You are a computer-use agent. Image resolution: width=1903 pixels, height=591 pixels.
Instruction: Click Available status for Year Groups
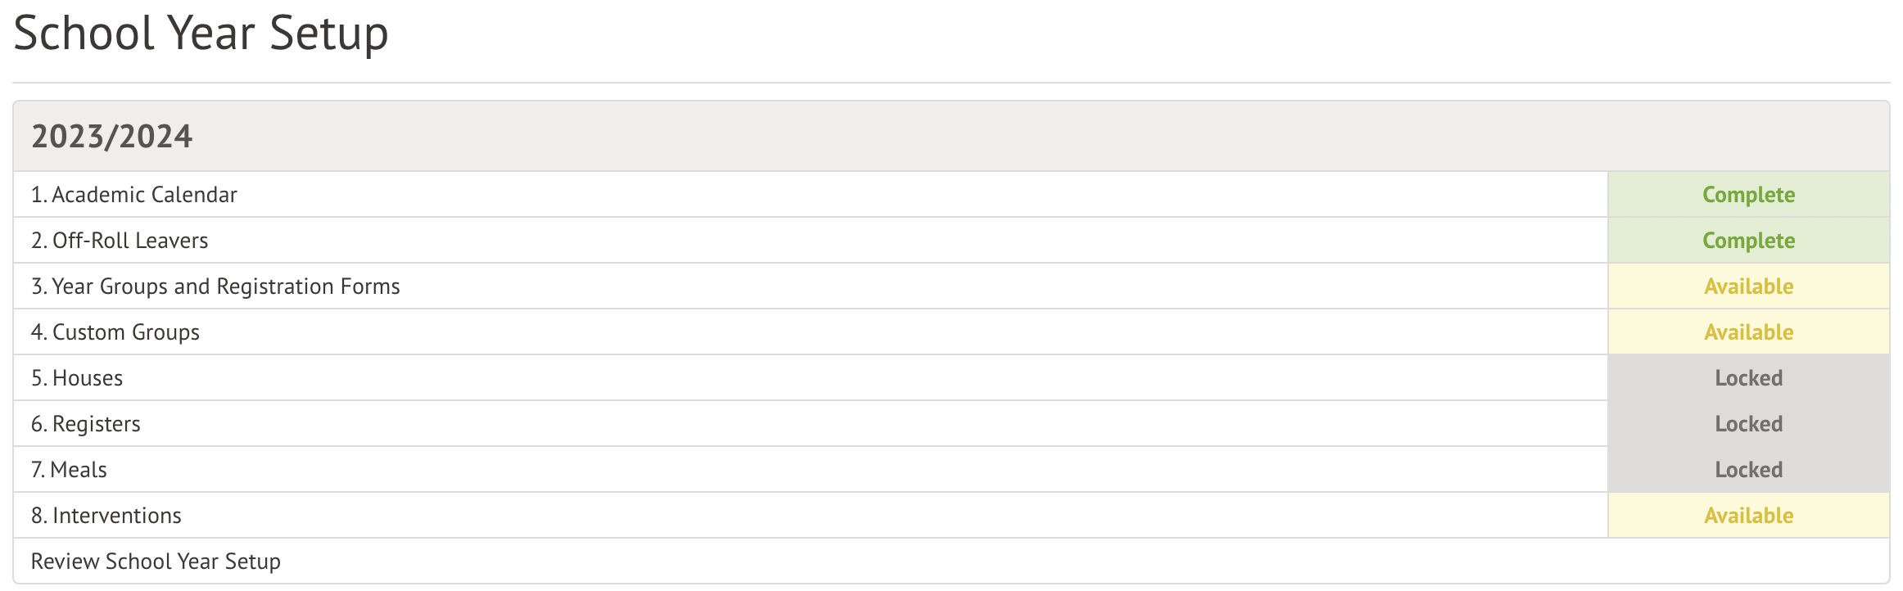(x=1748, y=286)
